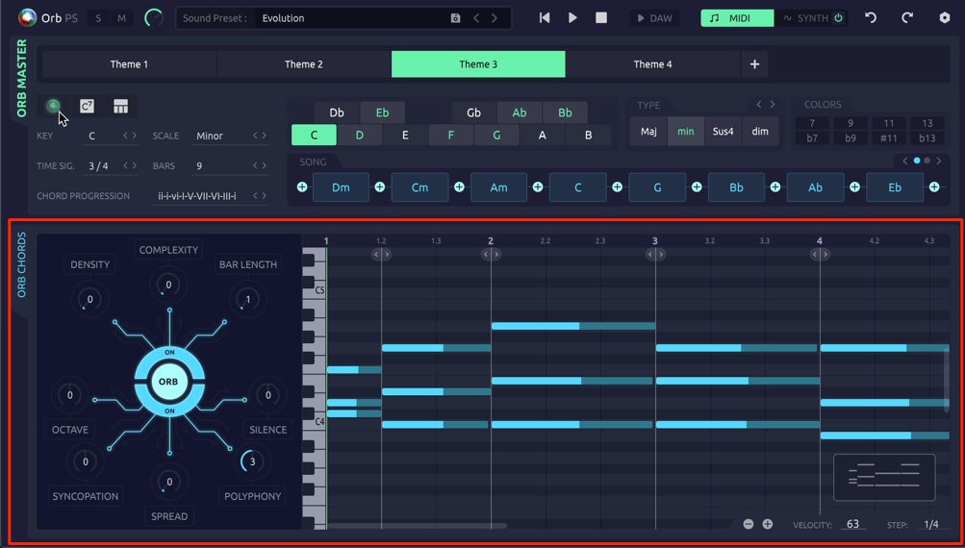965x548 pixels.
Task: Click the save preset disk icon
Action: [x=455, y=18]
